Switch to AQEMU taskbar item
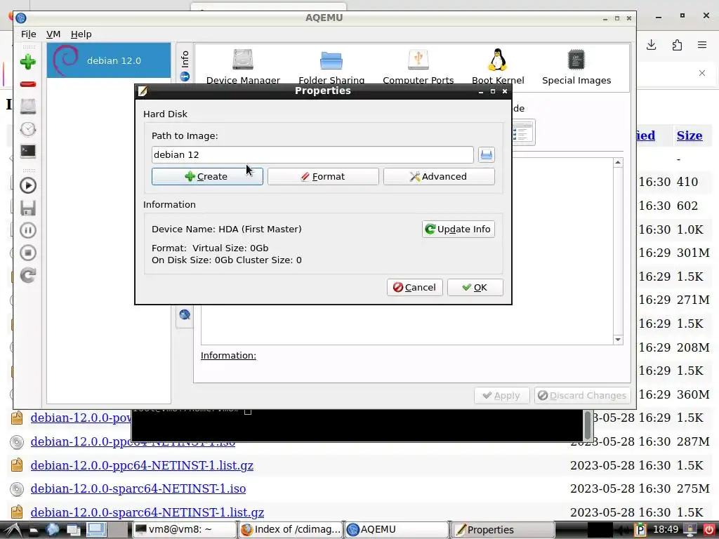The height and width of the screenshot is (539, 719). [x=397, y=530]
